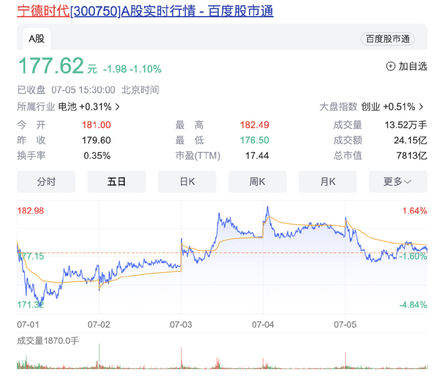The image size is (444, 379).
Task: Click the current price 177.62
Action: point(51,66)
